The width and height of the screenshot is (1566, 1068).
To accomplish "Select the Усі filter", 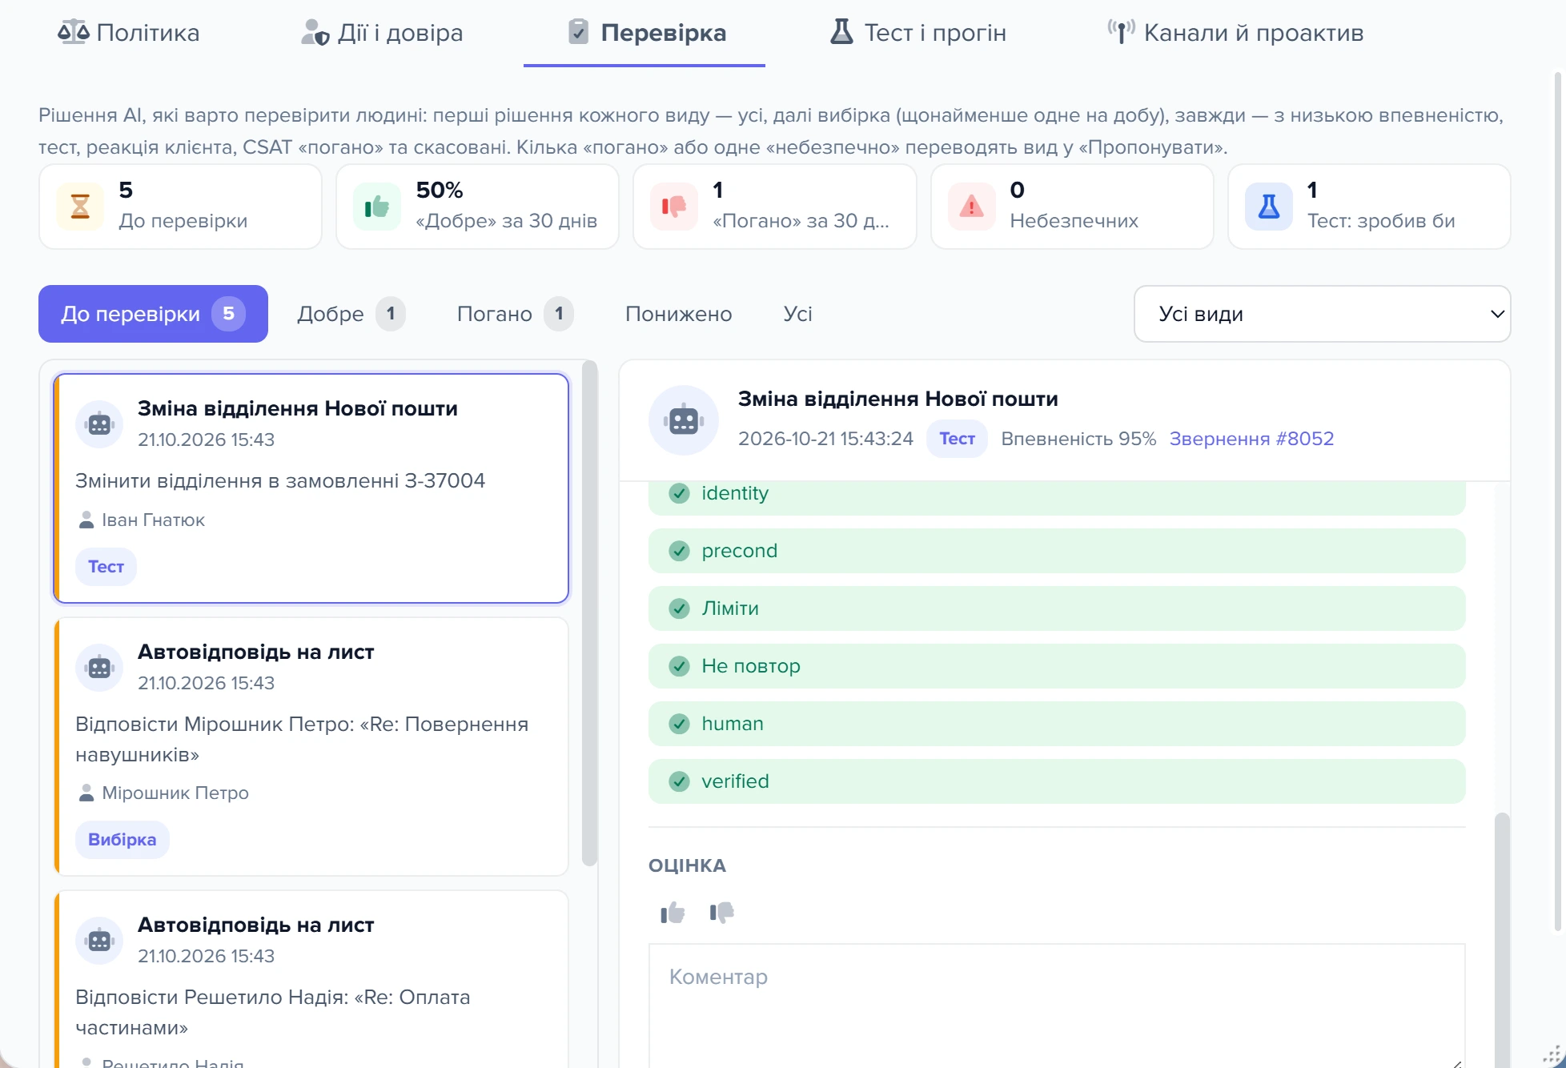I will [x=797, y=314].
